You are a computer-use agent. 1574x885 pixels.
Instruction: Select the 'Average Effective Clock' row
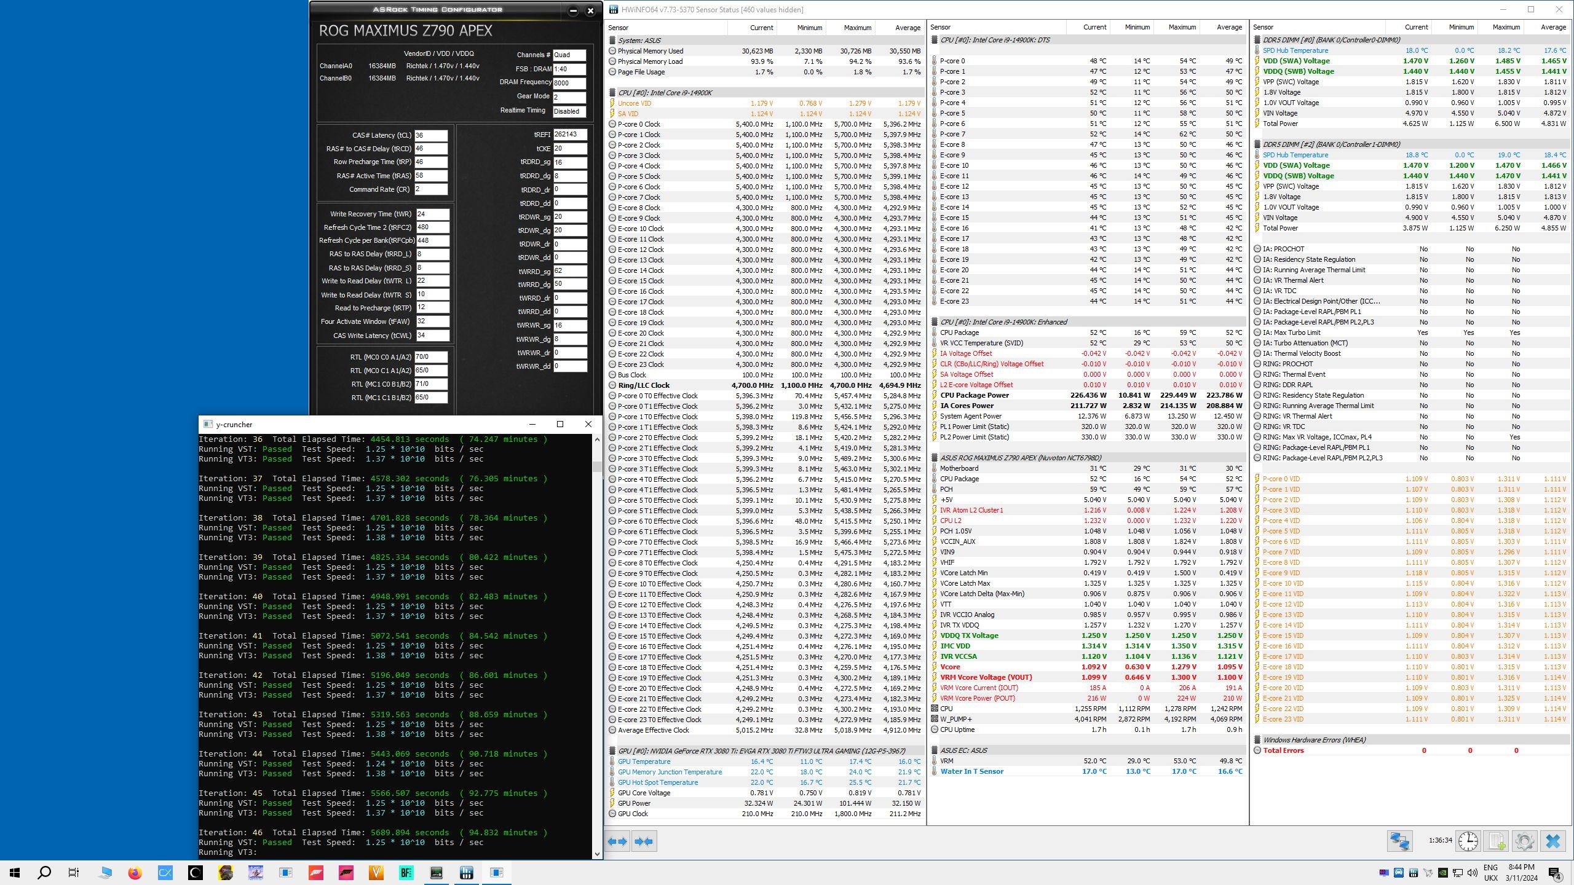pyautogui.click(x=765, y=730)
